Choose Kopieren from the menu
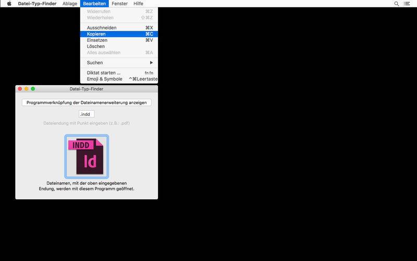The height and width of the screenshot is (261, 417). click(x=119, y=34)
